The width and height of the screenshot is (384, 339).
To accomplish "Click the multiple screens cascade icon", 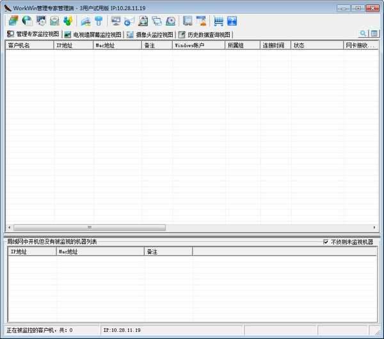I will tap(157, 21).
